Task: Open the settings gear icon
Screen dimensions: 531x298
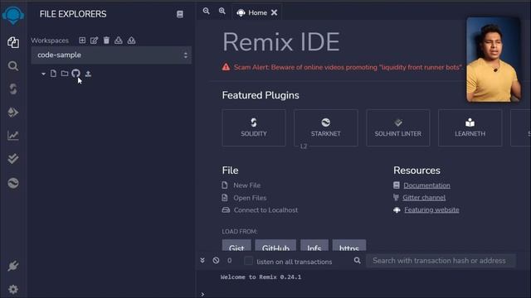Action: 13,289
